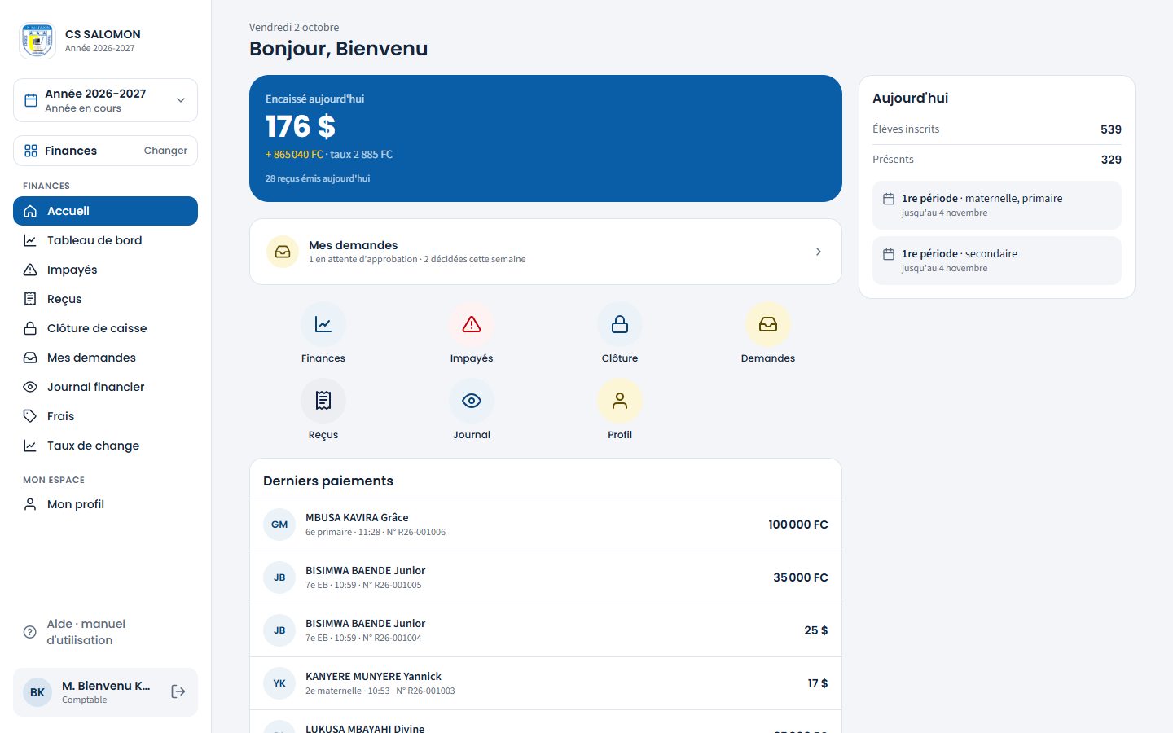This screenshot has width=1173, height=733.
Task: Open the Journal eye shortcut icon
Action: click(x=472, y=401)
